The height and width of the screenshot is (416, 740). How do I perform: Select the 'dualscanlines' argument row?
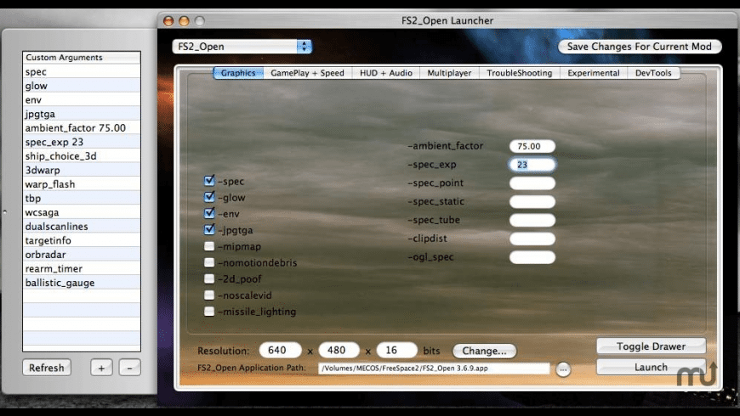click(82, 227)
